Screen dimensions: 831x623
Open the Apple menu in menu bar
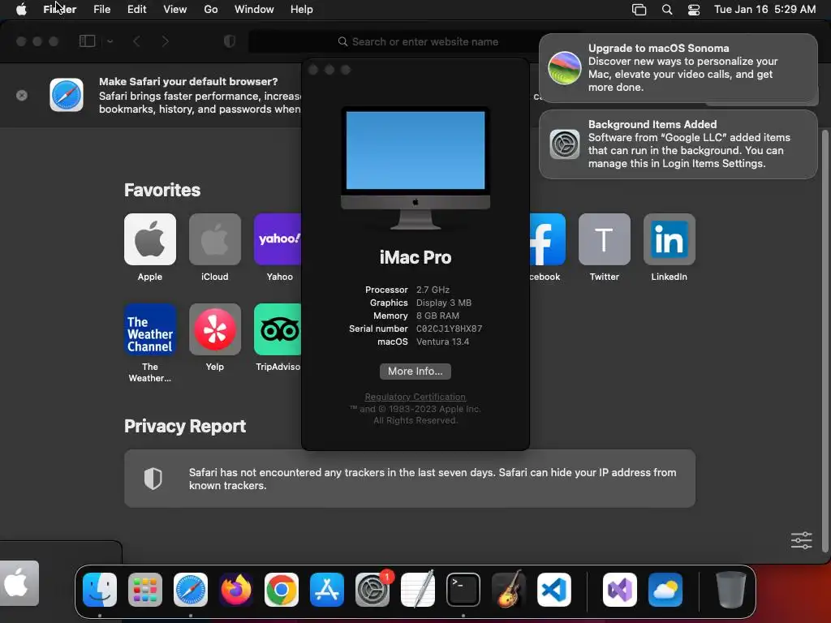[x=21, y=10]
